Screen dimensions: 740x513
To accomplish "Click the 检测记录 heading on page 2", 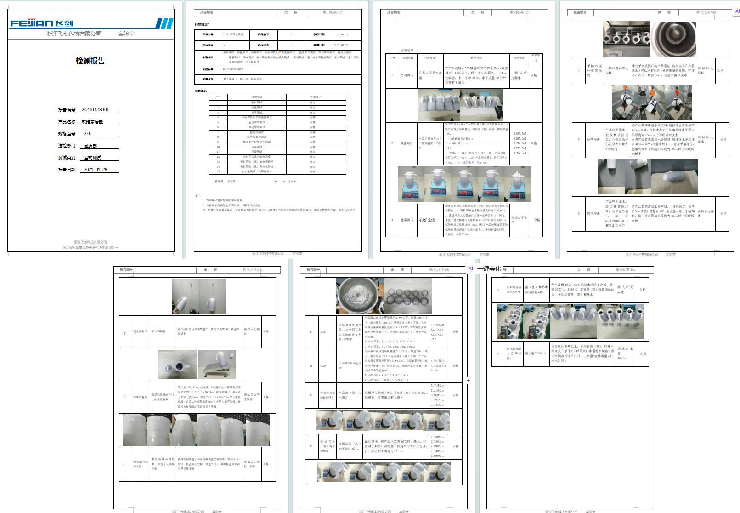I will [x=407, y=51].
